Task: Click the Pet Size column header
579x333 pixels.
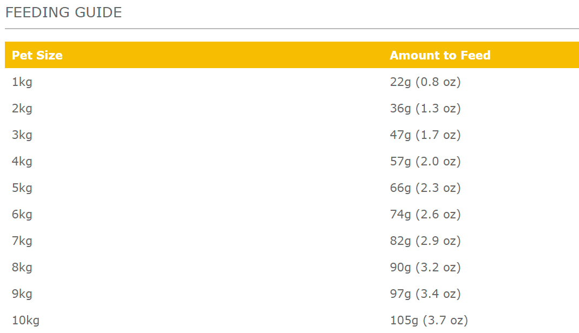Action: tap(37, 55)
